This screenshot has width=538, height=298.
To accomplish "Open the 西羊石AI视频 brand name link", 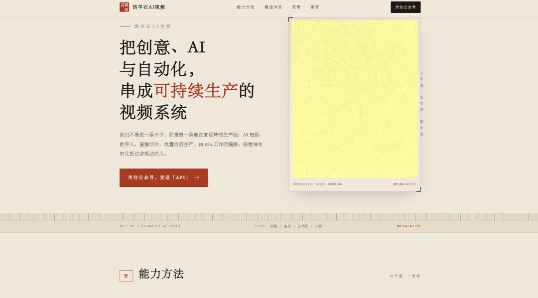I will tap(148, 7).
